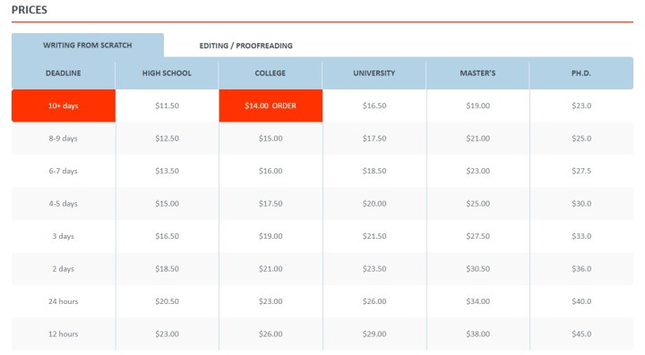Choose University 8-9 days $17.50
This screenshot has width=645, height=355.
click(x=374, y=139)
